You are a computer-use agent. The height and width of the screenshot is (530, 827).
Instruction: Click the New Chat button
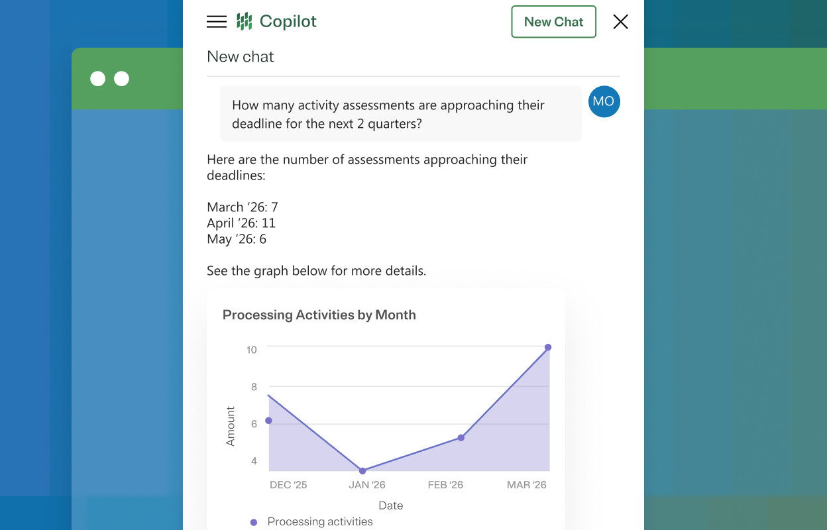pos(553,21)
